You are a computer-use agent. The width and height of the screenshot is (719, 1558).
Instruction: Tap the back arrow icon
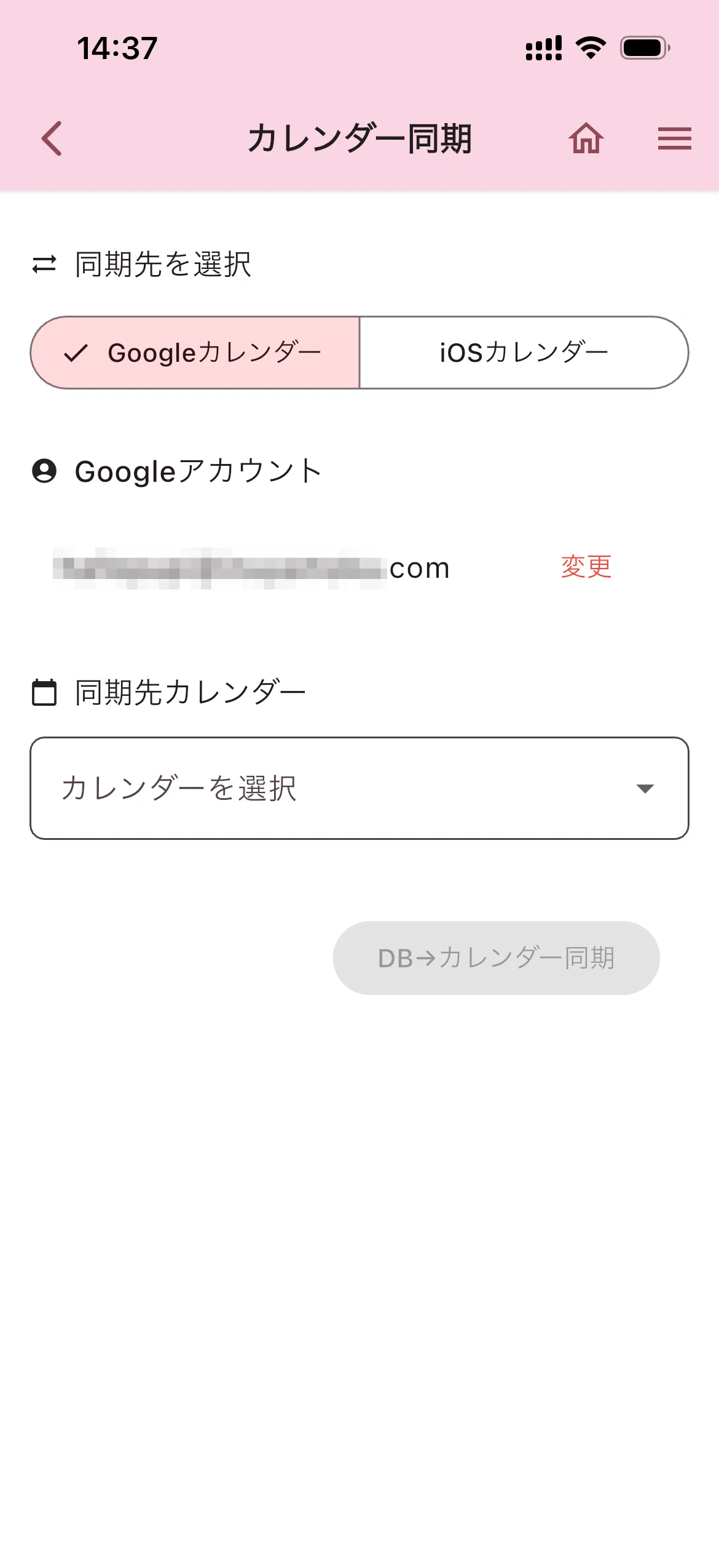[x=52, y=138]
